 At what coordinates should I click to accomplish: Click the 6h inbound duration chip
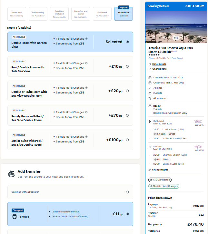point(157,160)
